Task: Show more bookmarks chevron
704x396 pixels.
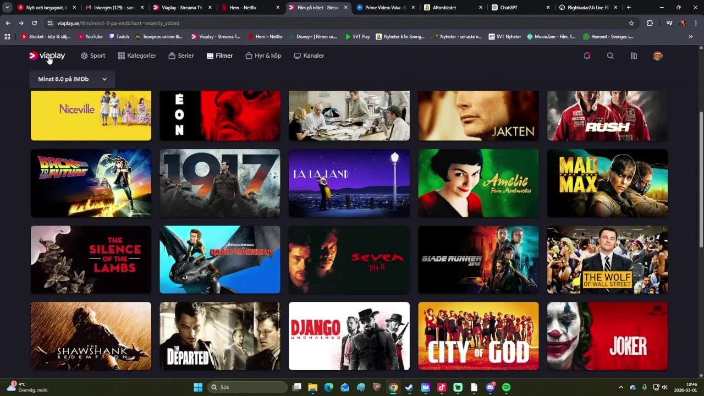Action: click(x=690, y=36)
